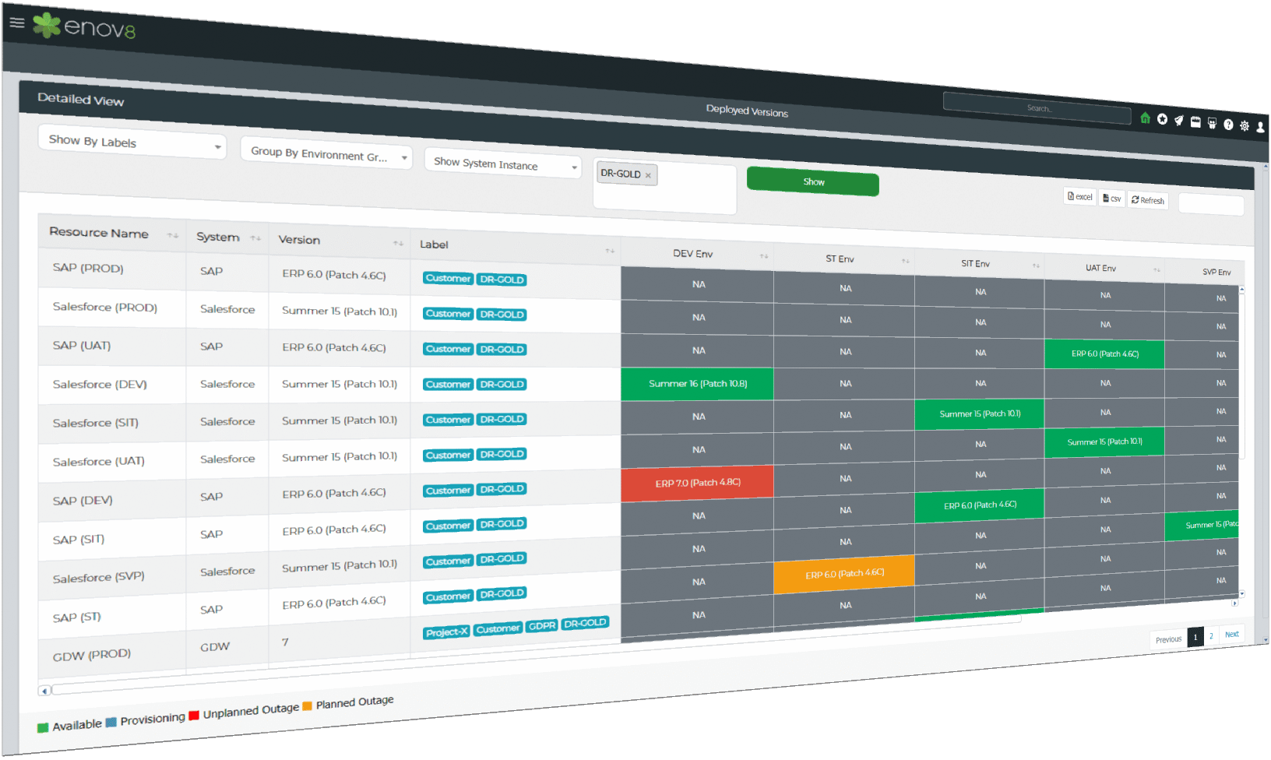Click the SVP Env column header

1216,272
